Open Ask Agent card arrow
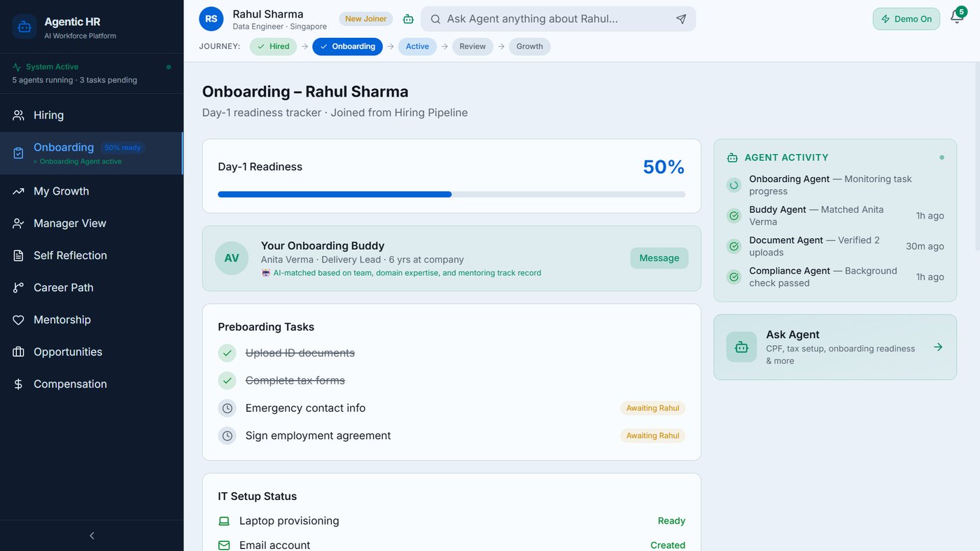The image size is (980, 551). 939,347
